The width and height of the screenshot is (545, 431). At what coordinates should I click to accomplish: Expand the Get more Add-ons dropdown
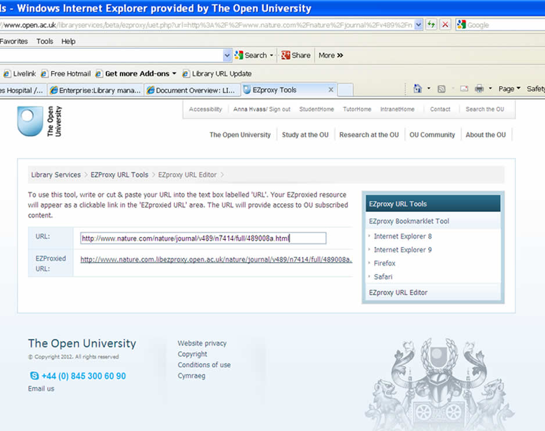174,74
